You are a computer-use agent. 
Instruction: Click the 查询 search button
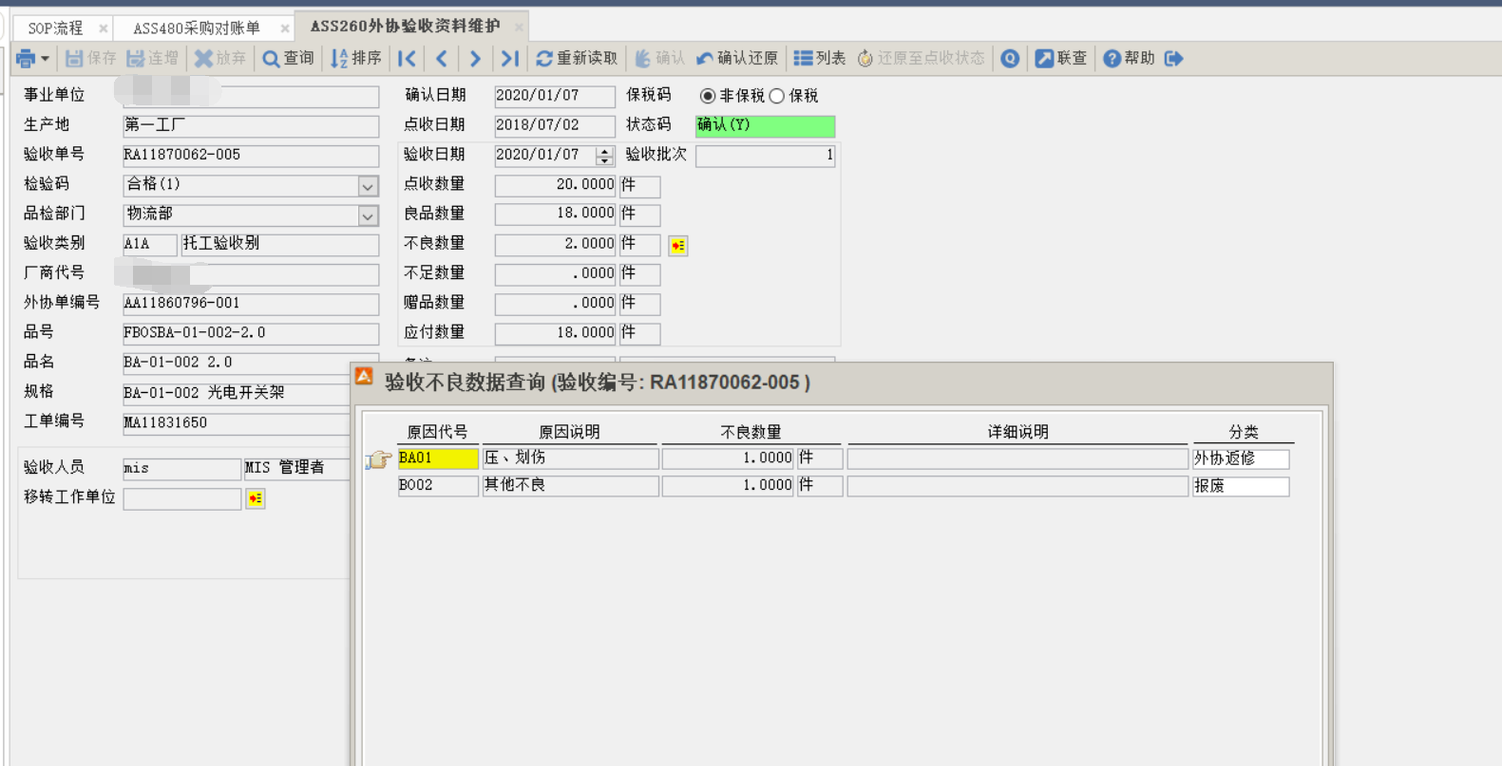tap(288, 59)
